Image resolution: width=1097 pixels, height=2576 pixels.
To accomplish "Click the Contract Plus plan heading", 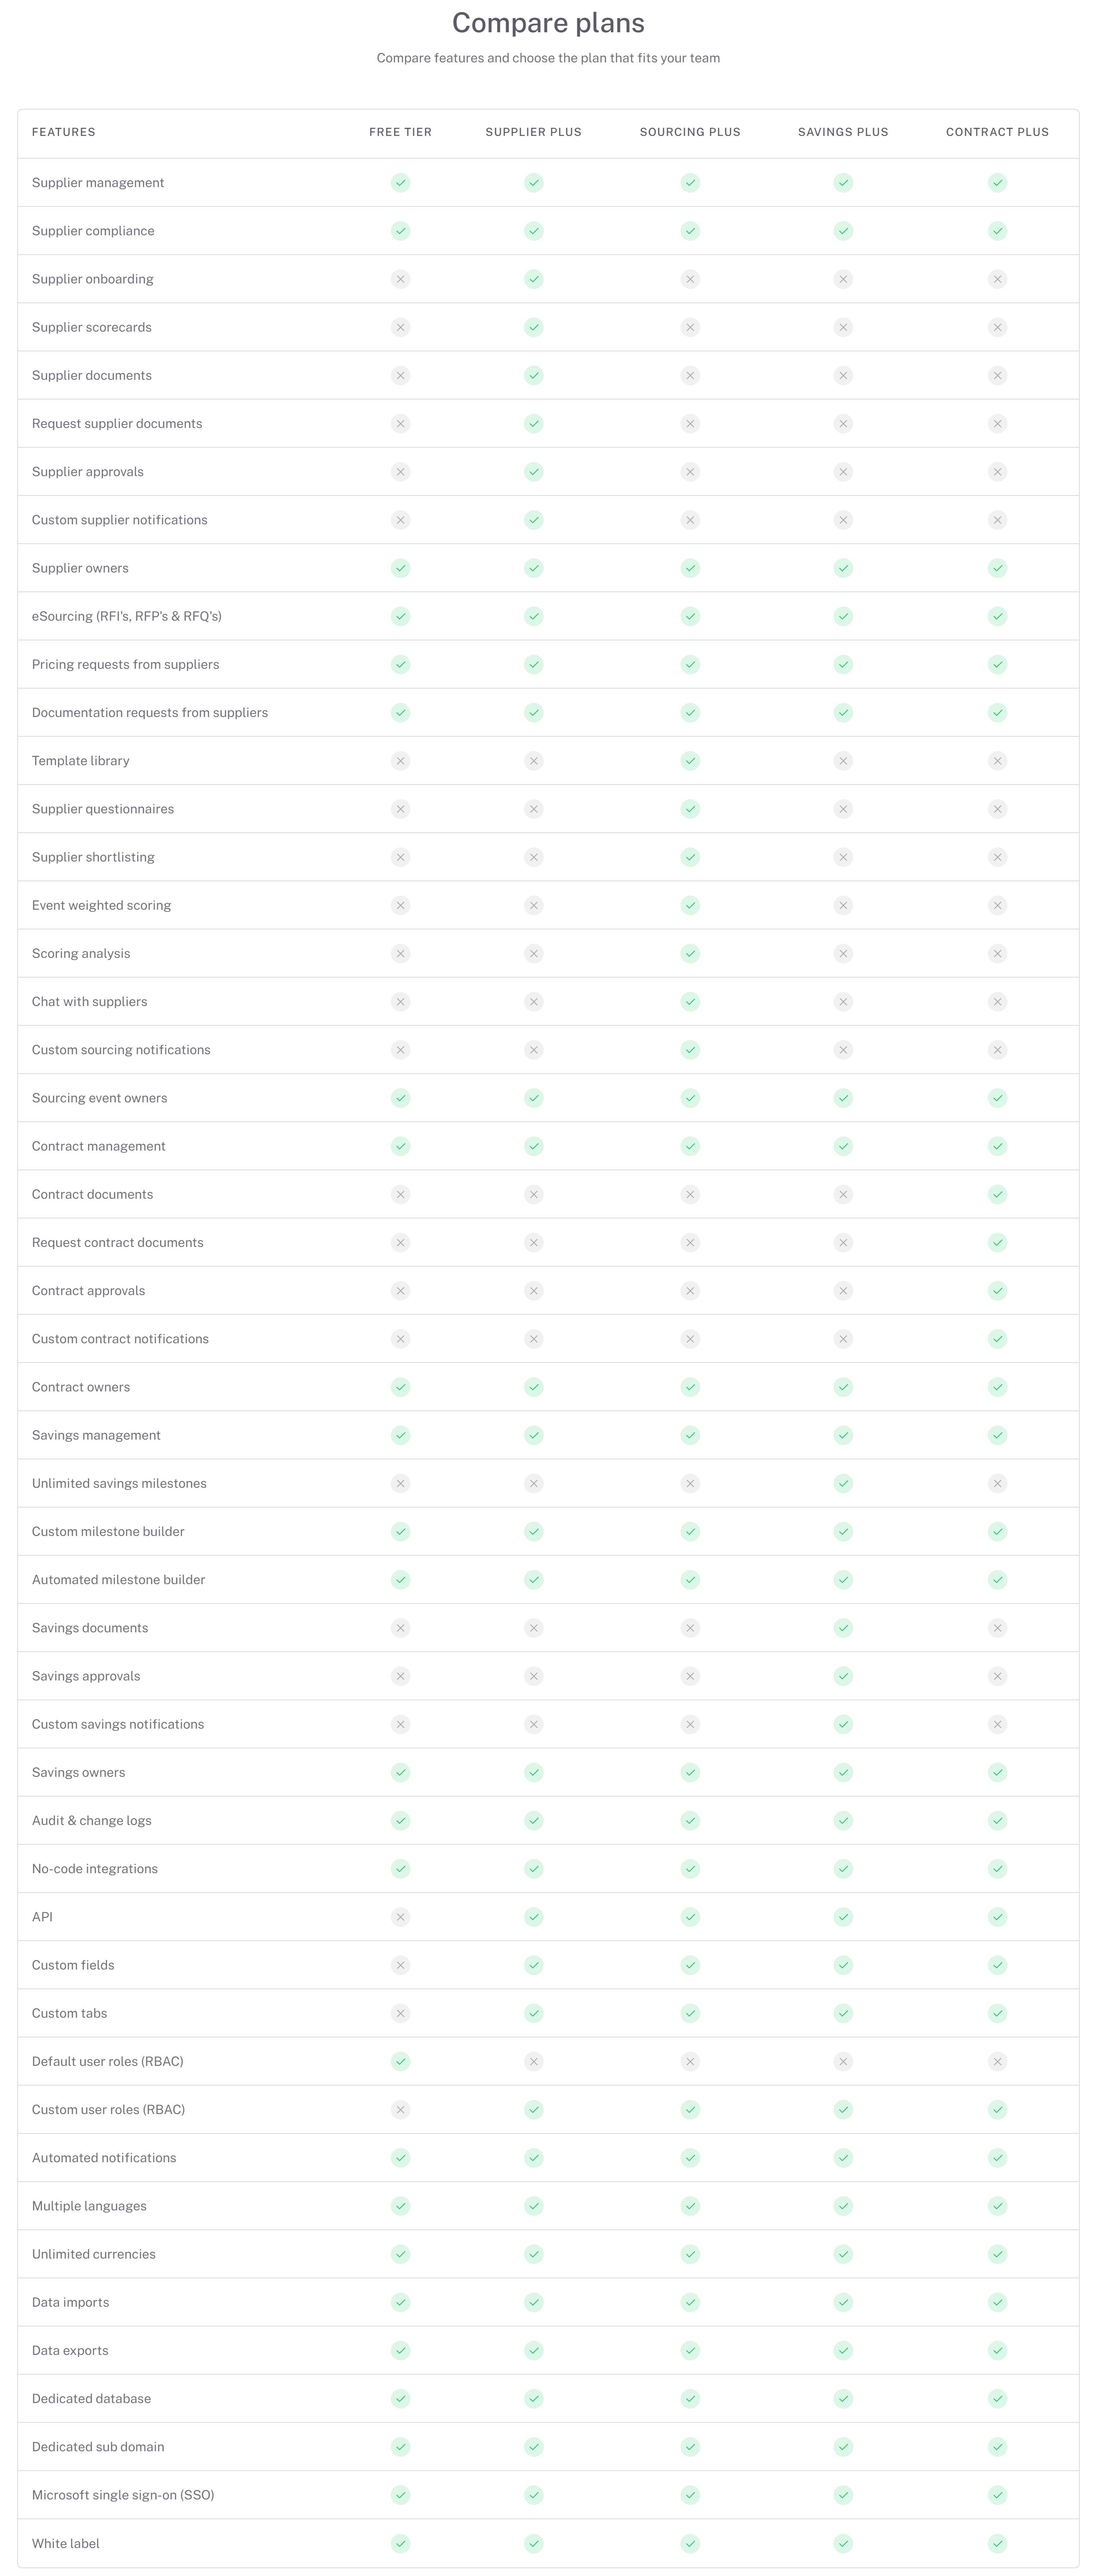I will coord(997,132).
